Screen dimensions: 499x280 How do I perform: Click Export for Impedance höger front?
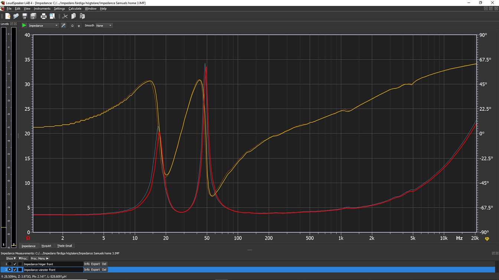click(x=95, y=264)
